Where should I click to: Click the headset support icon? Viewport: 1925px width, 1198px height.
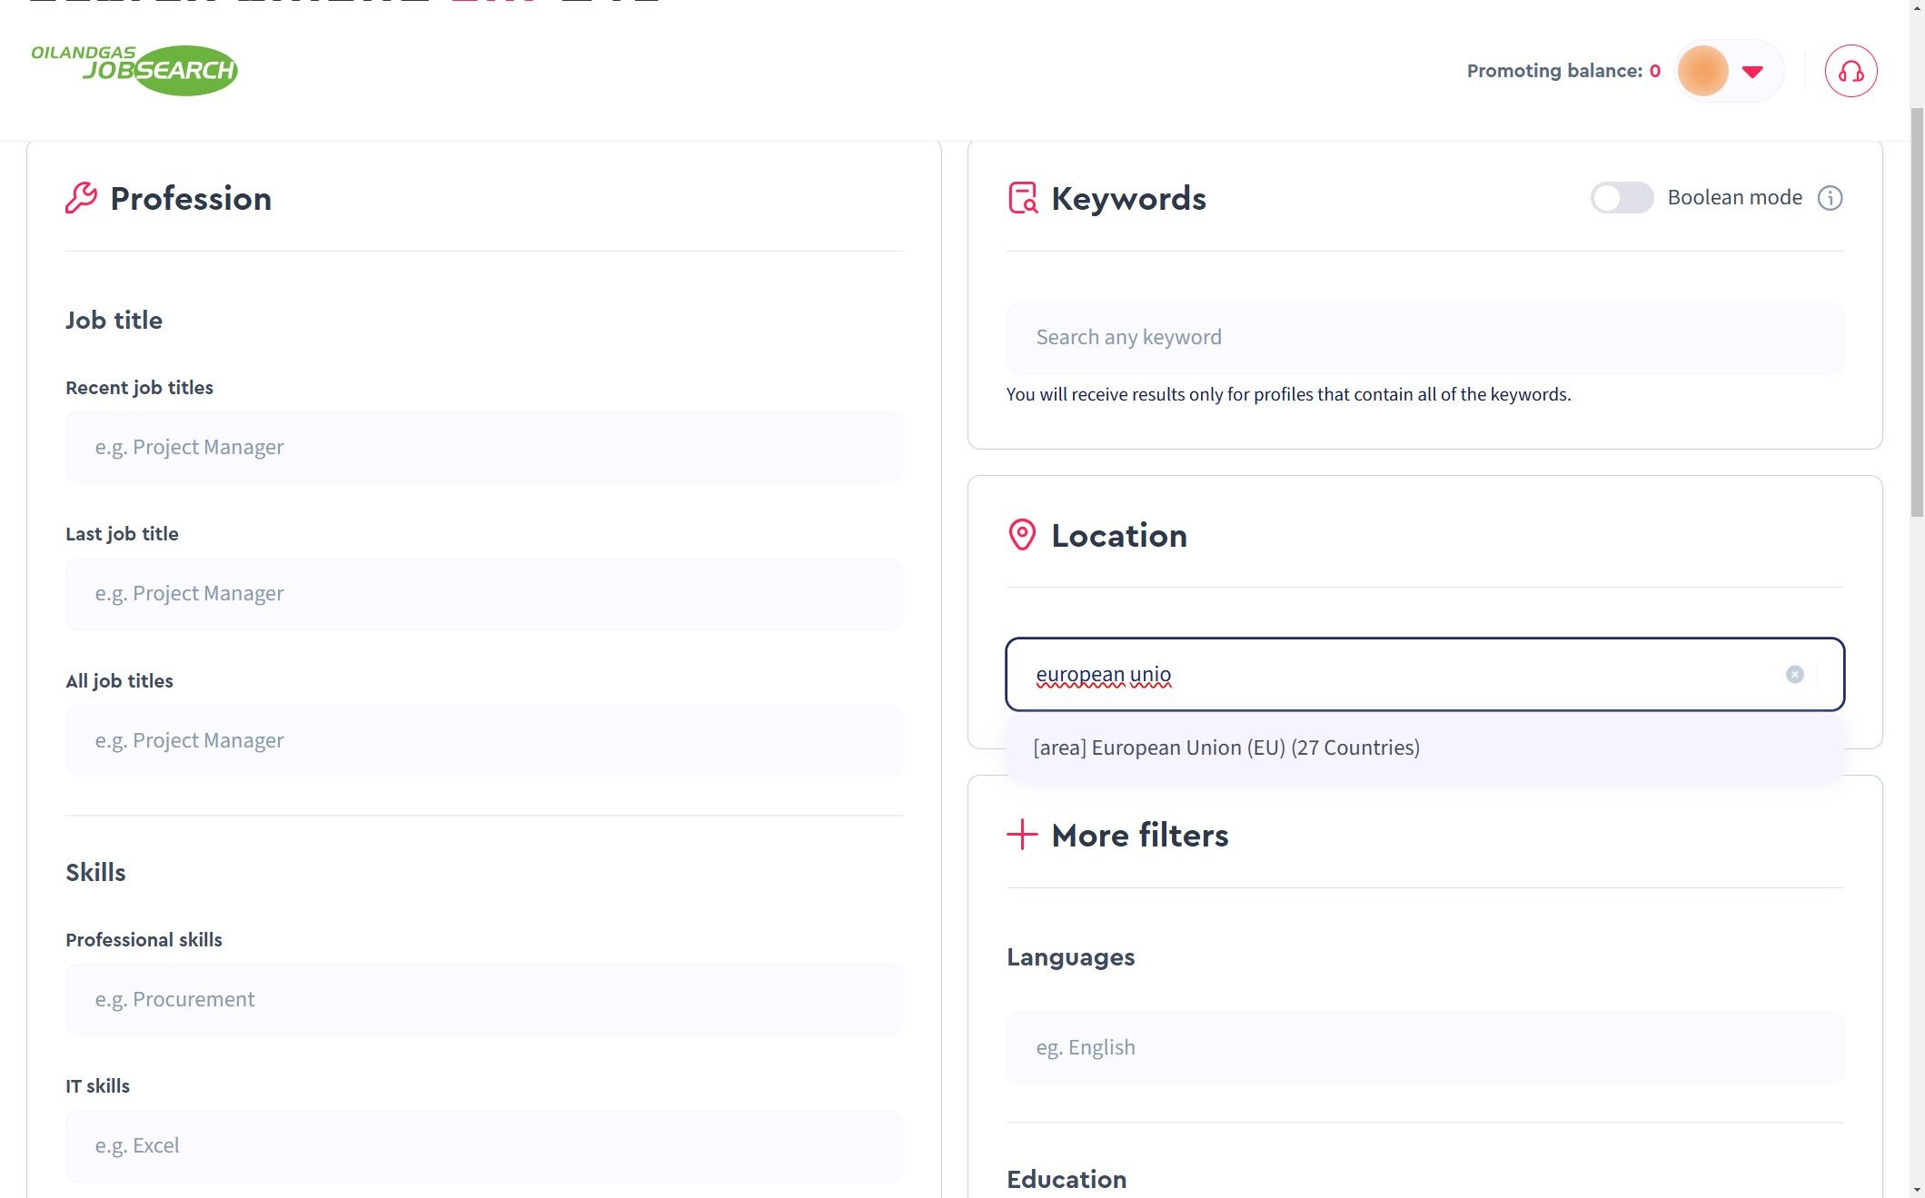(x=1851, y=71)
